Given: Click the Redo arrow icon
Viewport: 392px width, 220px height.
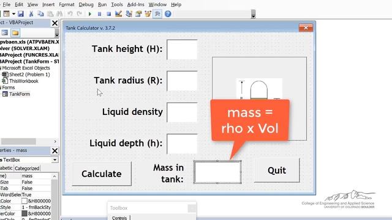Looking at the screenshot, I should pos(80,13).
